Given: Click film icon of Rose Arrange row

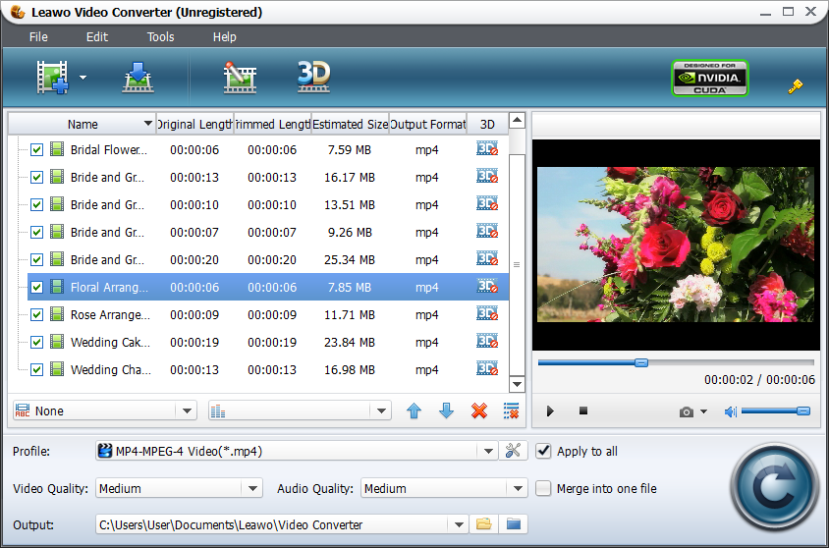Looking at the screenshot, I should 57,314.
